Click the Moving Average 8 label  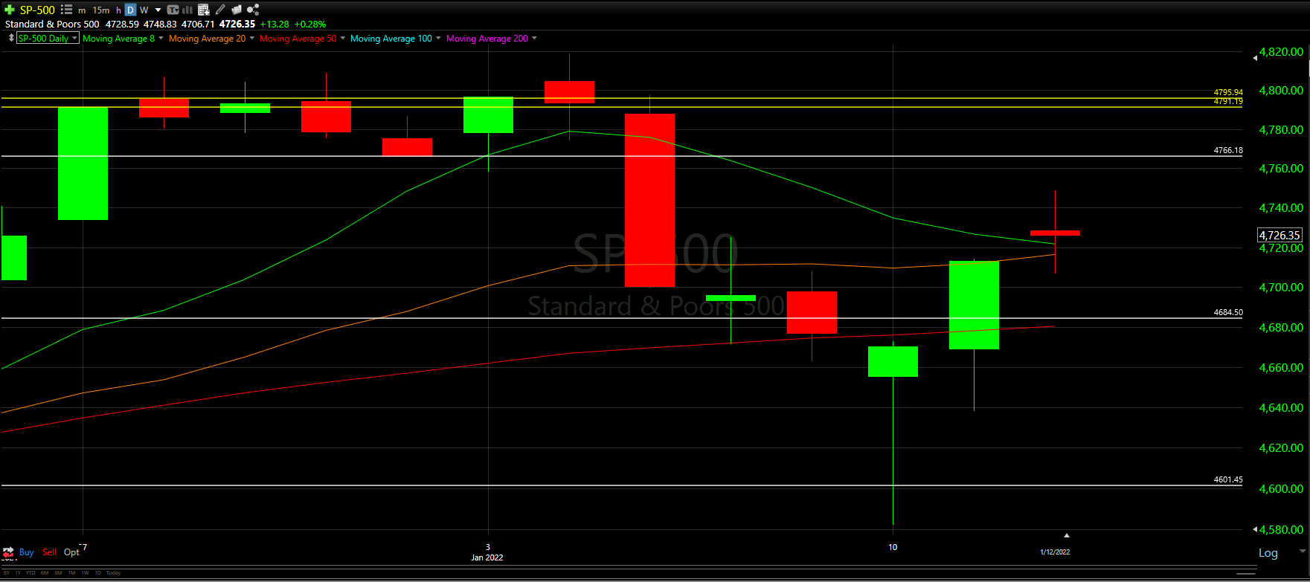point(118,39)
